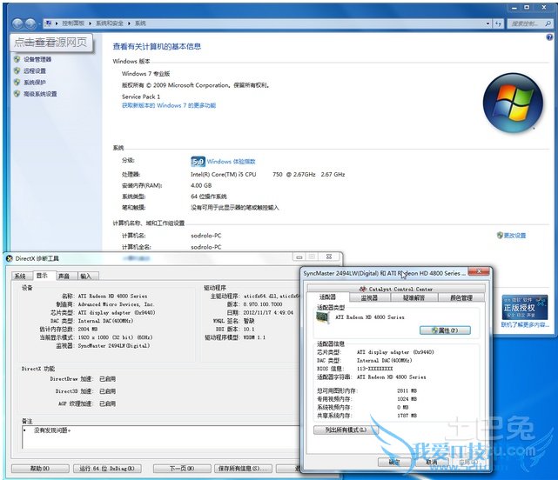Select the 适配器 tab in adapter dialog
The image size is (558, 480).
pos(327,297)
